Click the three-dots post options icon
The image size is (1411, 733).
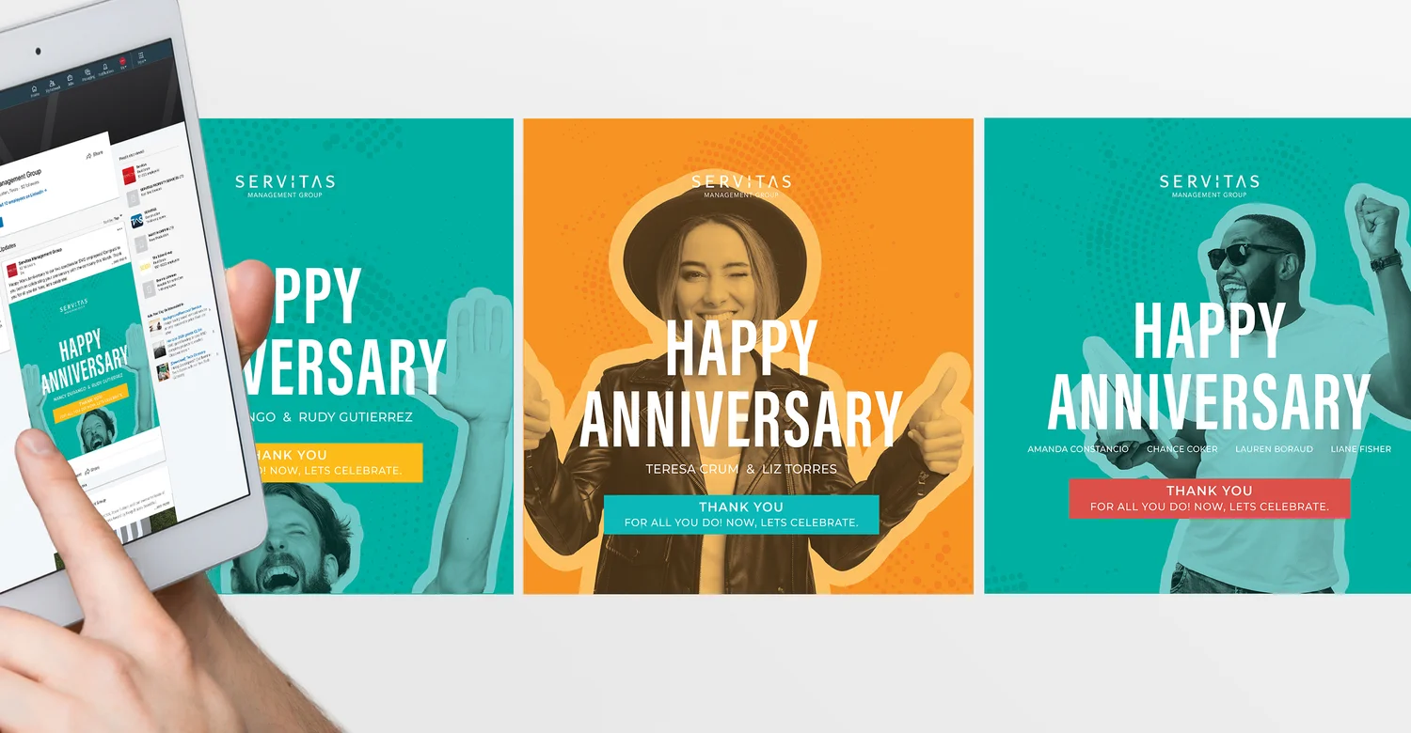coord(119,229)
